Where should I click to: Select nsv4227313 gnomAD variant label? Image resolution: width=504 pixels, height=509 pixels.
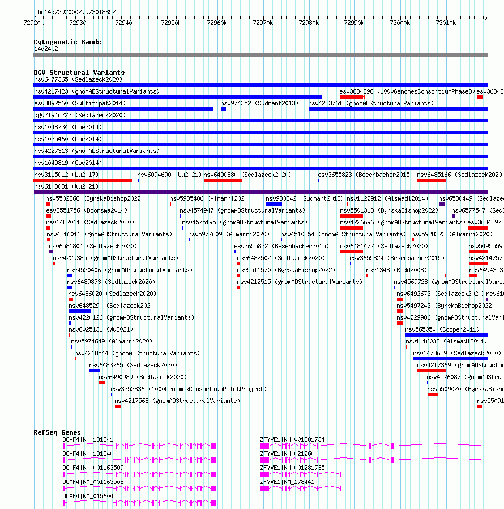[97, 151]
